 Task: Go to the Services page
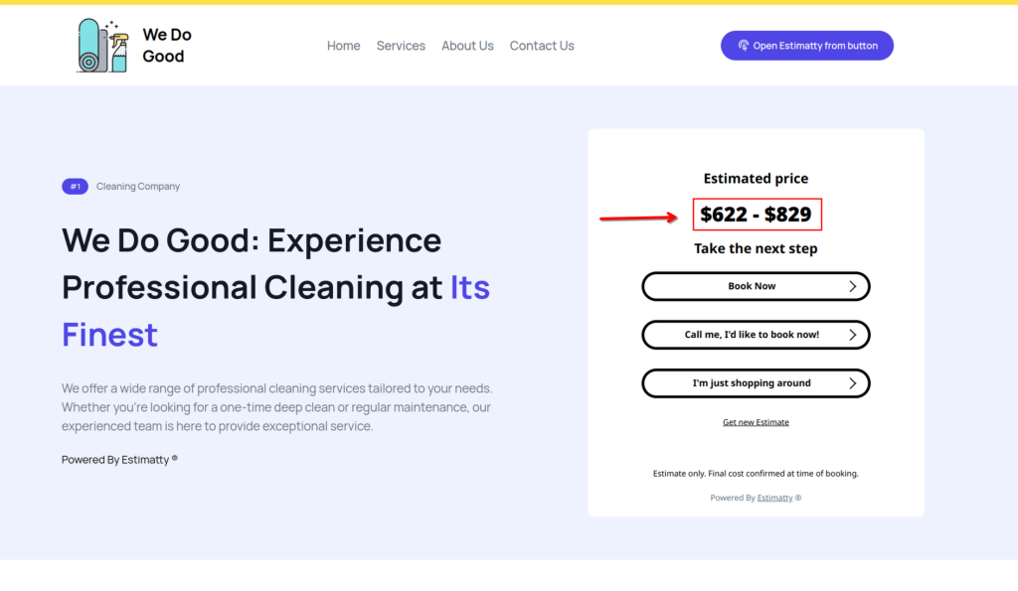(401, 46)
